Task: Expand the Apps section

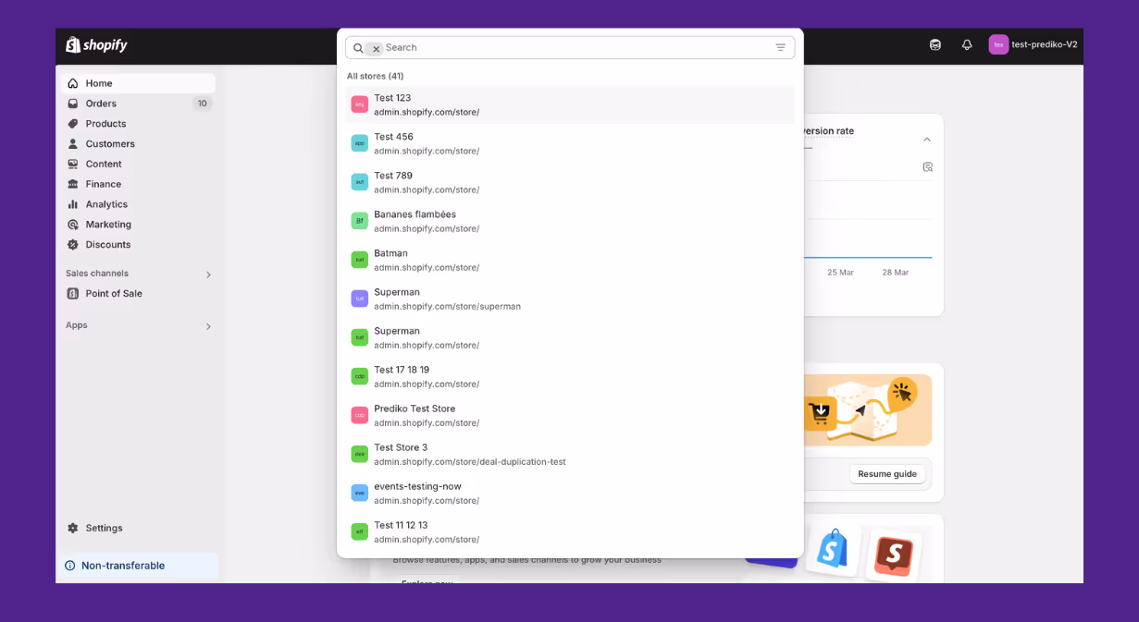Action: [208, 326]
